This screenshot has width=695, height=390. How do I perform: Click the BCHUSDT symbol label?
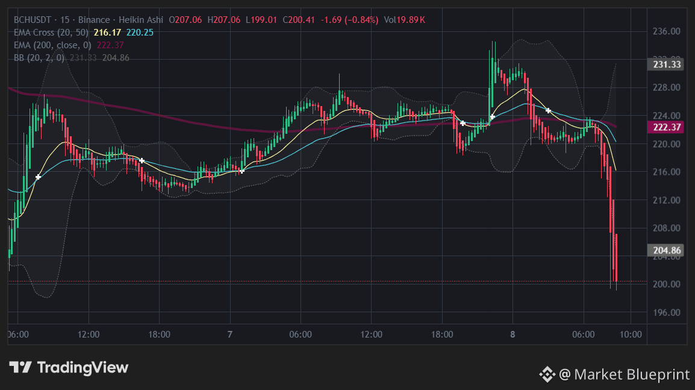pos(32,20)
